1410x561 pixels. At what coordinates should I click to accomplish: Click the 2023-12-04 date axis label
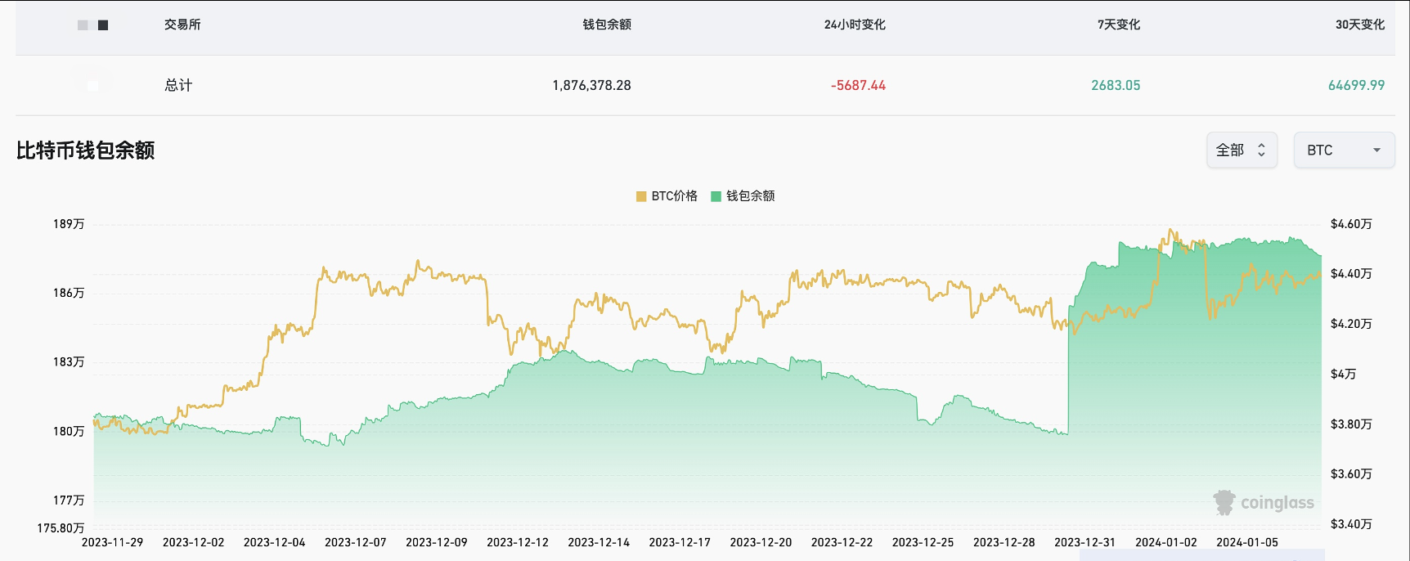point(274,542)
